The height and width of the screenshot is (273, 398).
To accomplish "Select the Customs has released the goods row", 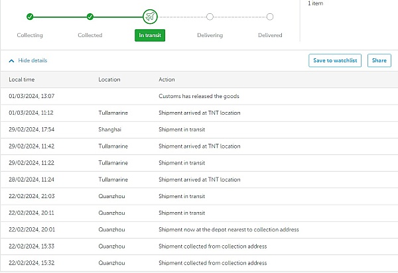I will tap(199, 96).
